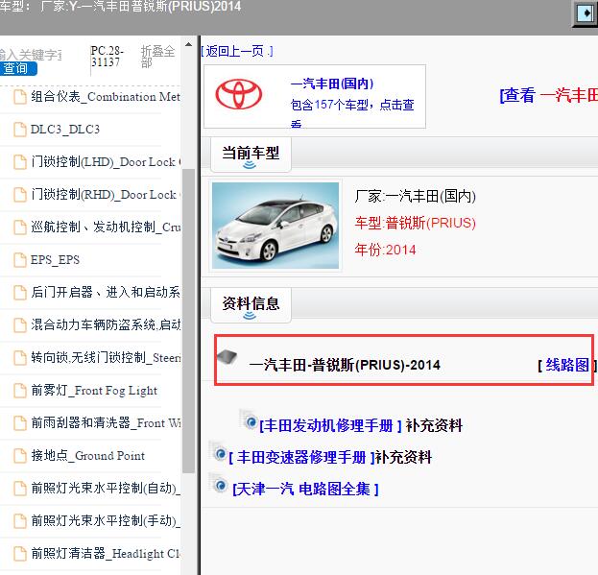Screen dimensions: 598x575
Task: Select 门锁控制(RHD)_Door Lock entry text
Action: (106, 195)
